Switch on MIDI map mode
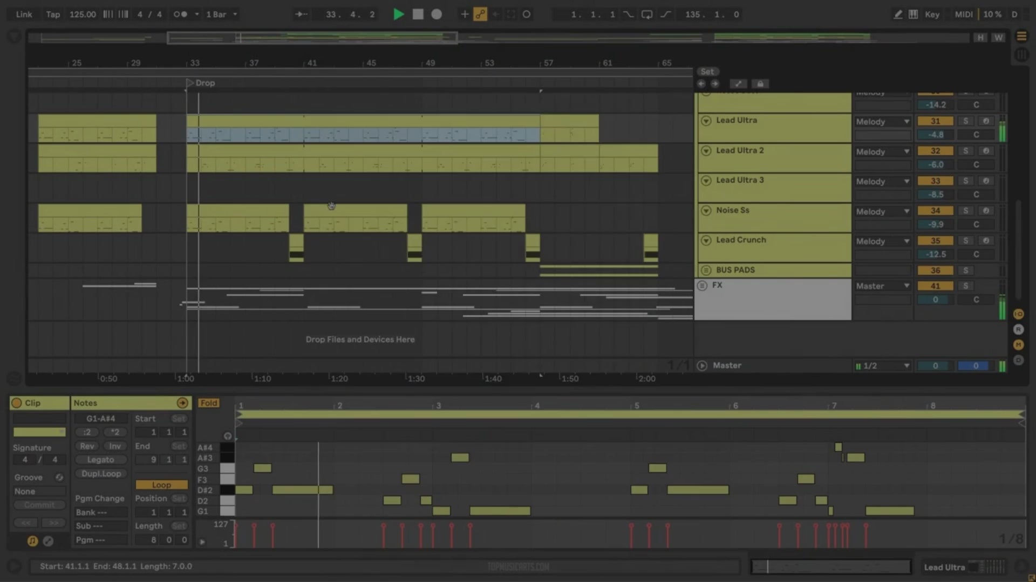Image resolution: width=1036 pixels, height=582 pixels. [963, 15]
